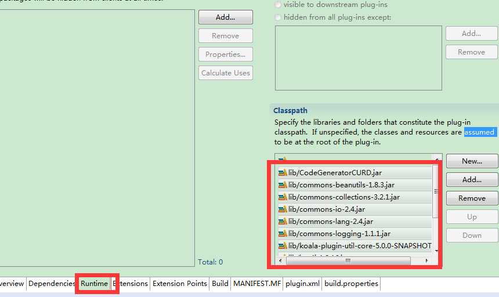Click the jar icon beside lib/commons-collections-3.2.1.jar

tap(283, 197)
